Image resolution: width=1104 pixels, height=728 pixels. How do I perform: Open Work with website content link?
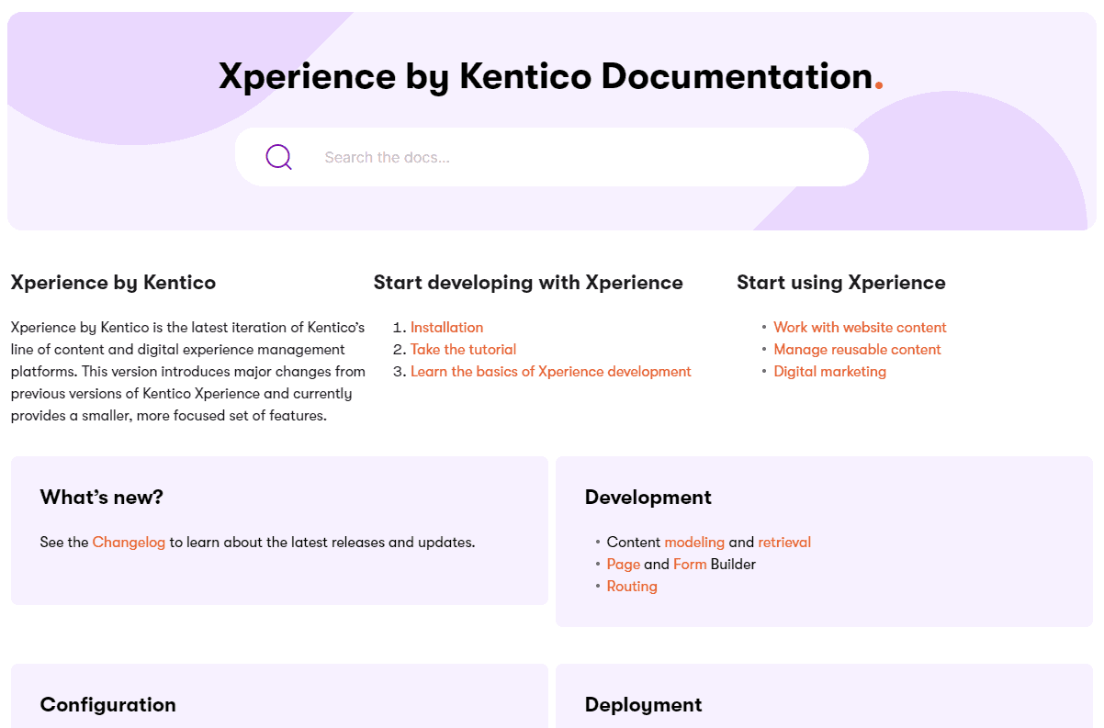(x=860, y=327)
